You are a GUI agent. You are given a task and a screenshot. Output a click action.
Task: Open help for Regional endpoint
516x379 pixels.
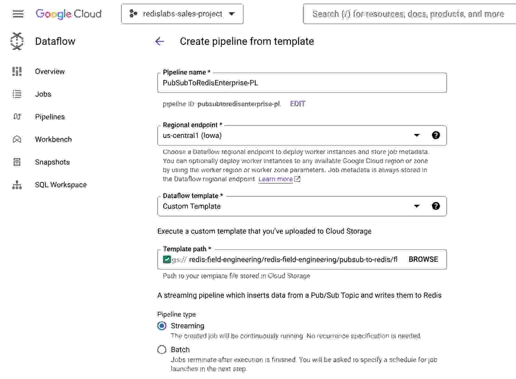(436, 135)
